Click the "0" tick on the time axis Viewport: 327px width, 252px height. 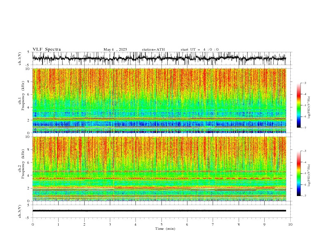pyautogui.click(x=33, y=224)
